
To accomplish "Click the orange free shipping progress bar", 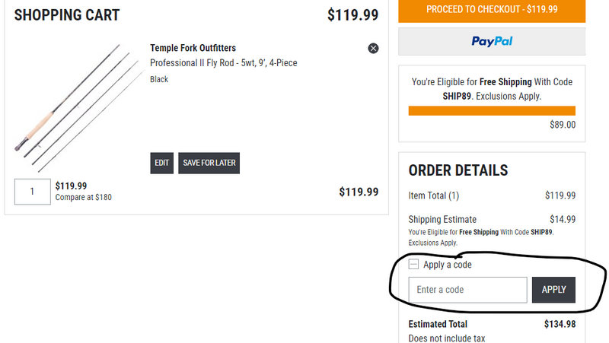I will [492, 110].
